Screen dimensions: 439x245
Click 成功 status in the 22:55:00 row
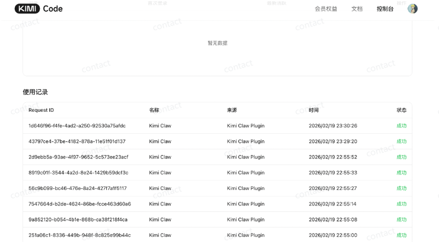(402, 235)
